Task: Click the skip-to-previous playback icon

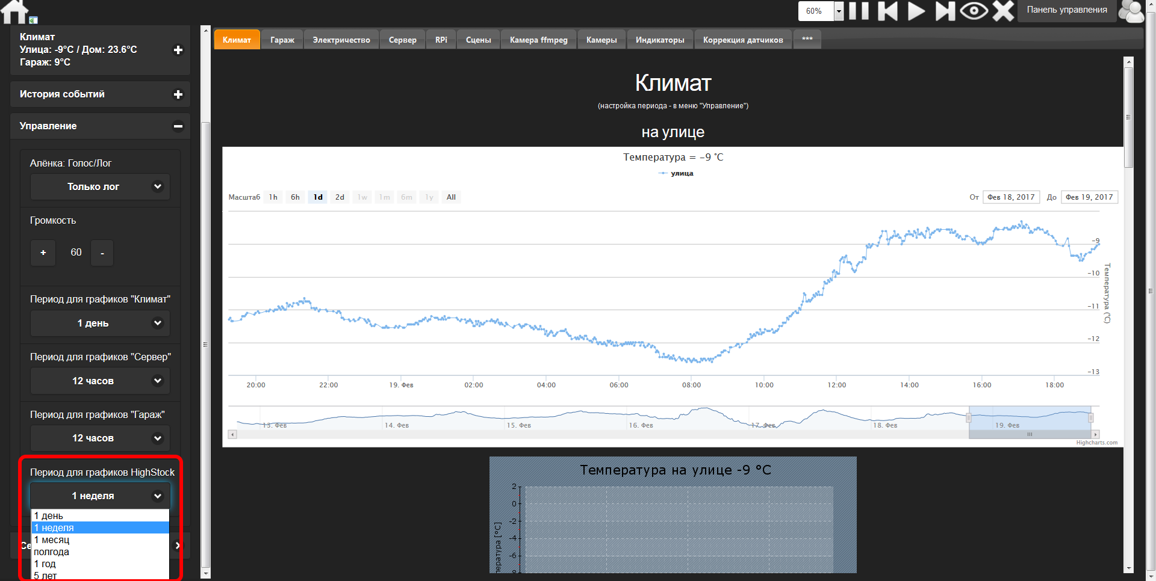Action: [x=887, y=11]
